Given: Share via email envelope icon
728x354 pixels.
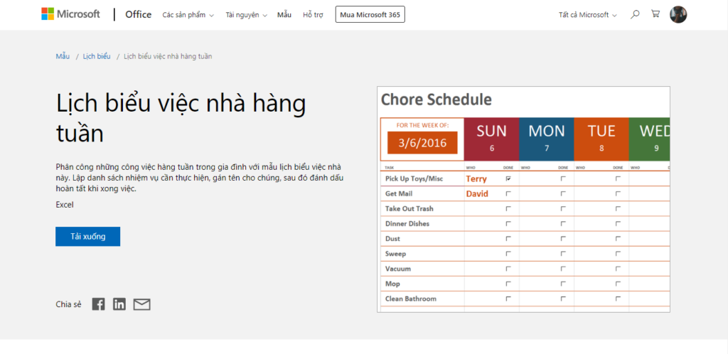Looking at the screenshot, I should 142,304.
